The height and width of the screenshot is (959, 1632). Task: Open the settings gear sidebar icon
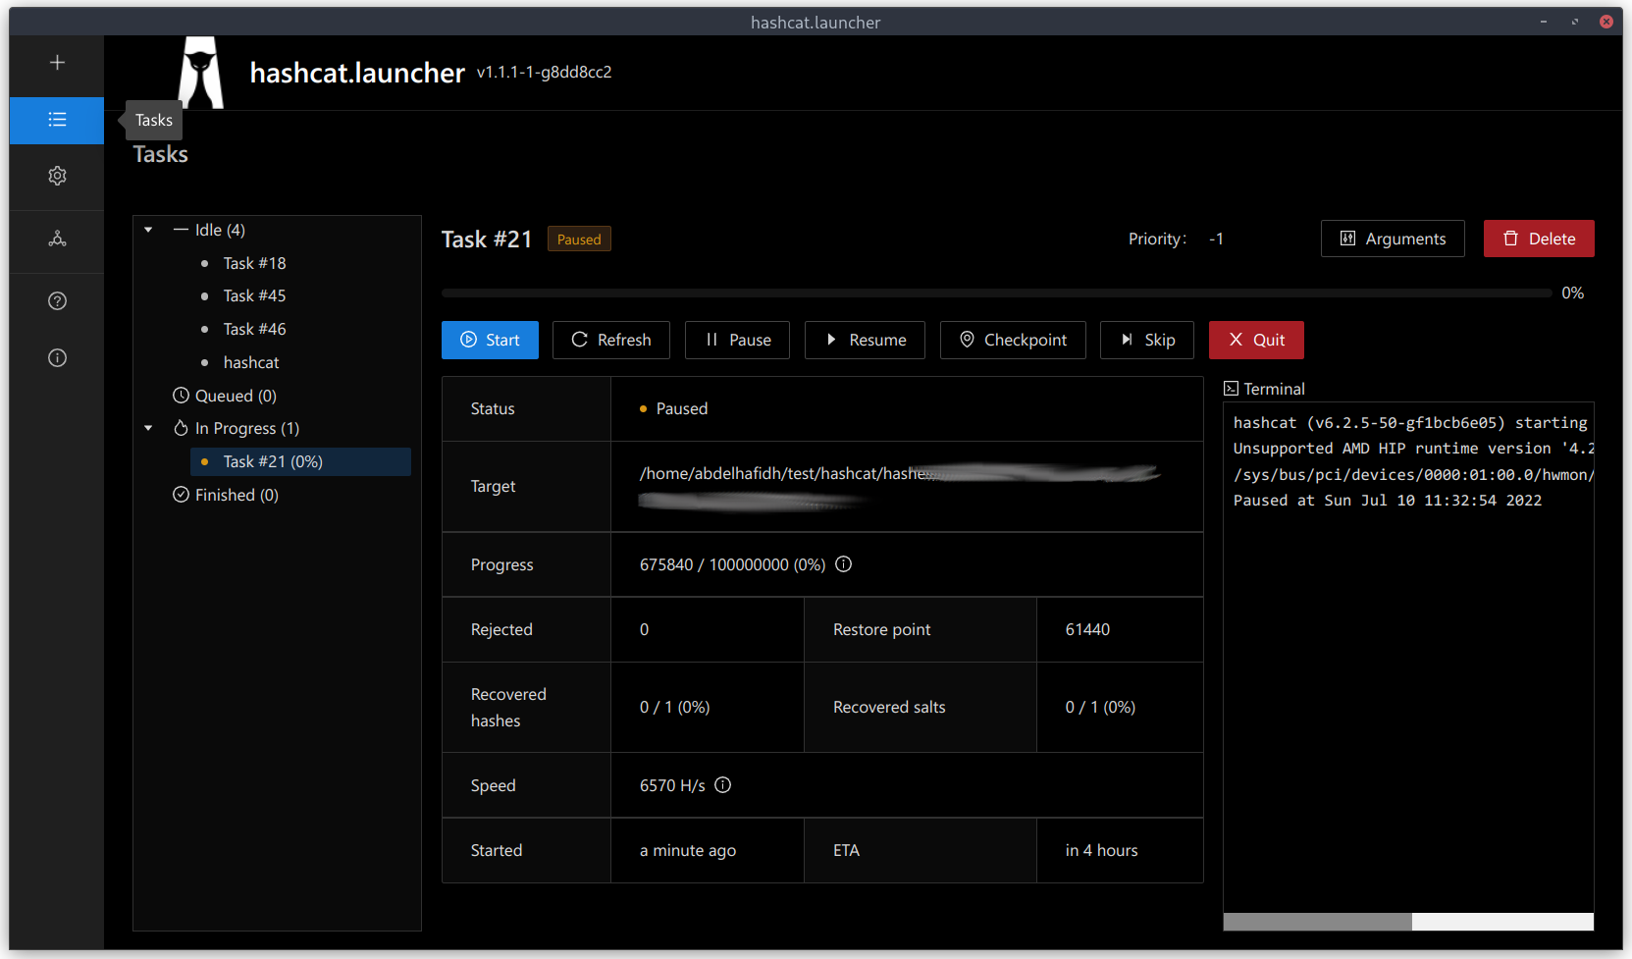pos(57,176)
